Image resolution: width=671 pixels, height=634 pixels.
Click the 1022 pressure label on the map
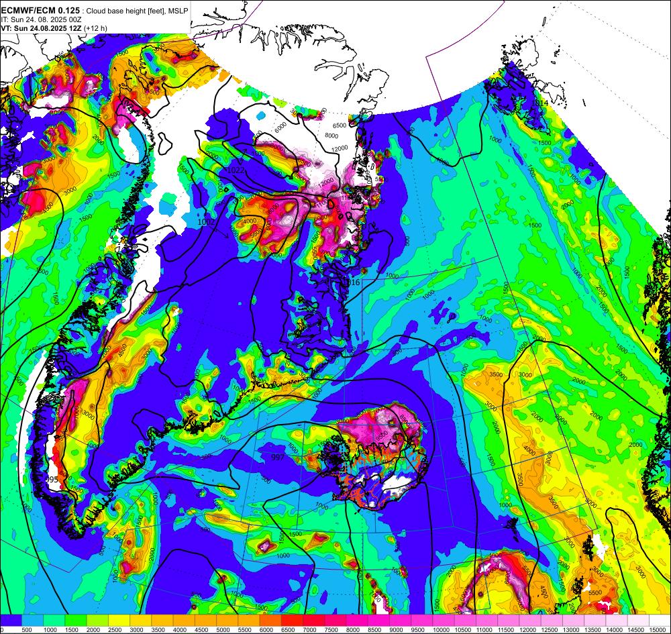236,170
